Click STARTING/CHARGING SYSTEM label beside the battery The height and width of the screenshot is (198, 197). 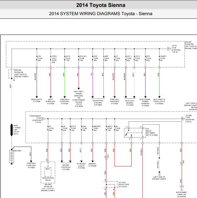coord(31,165)
